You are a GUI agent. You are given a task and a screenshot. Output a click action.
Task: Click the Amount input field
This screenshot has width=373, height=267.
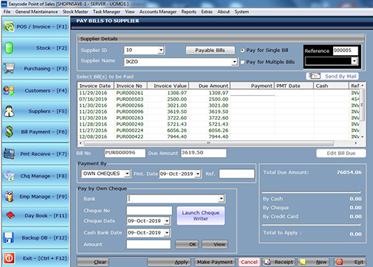click(x=149, y=245)
